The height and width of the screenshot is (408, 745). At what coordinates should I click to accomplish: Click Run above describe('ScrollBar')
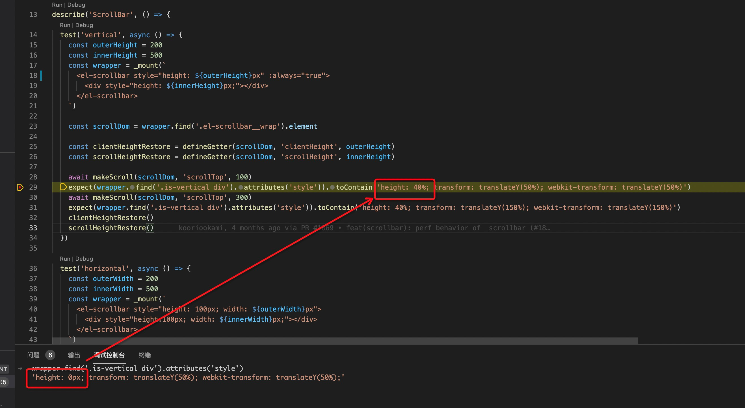tap(57, 5)
